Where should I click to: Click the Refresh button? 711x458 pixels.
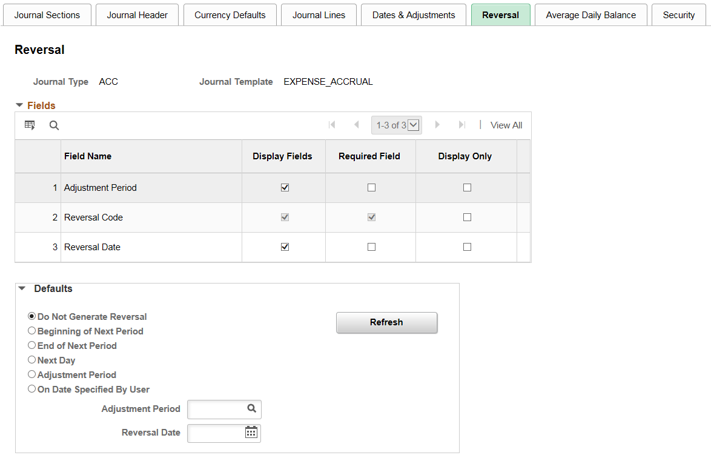(387, 322)
